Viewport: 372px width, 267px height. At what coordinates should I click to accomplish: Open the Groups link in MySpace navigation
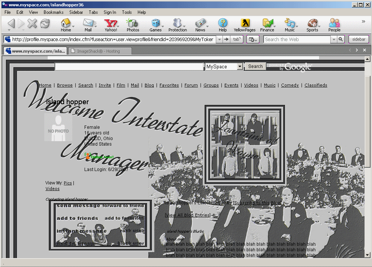coord(211,85)
